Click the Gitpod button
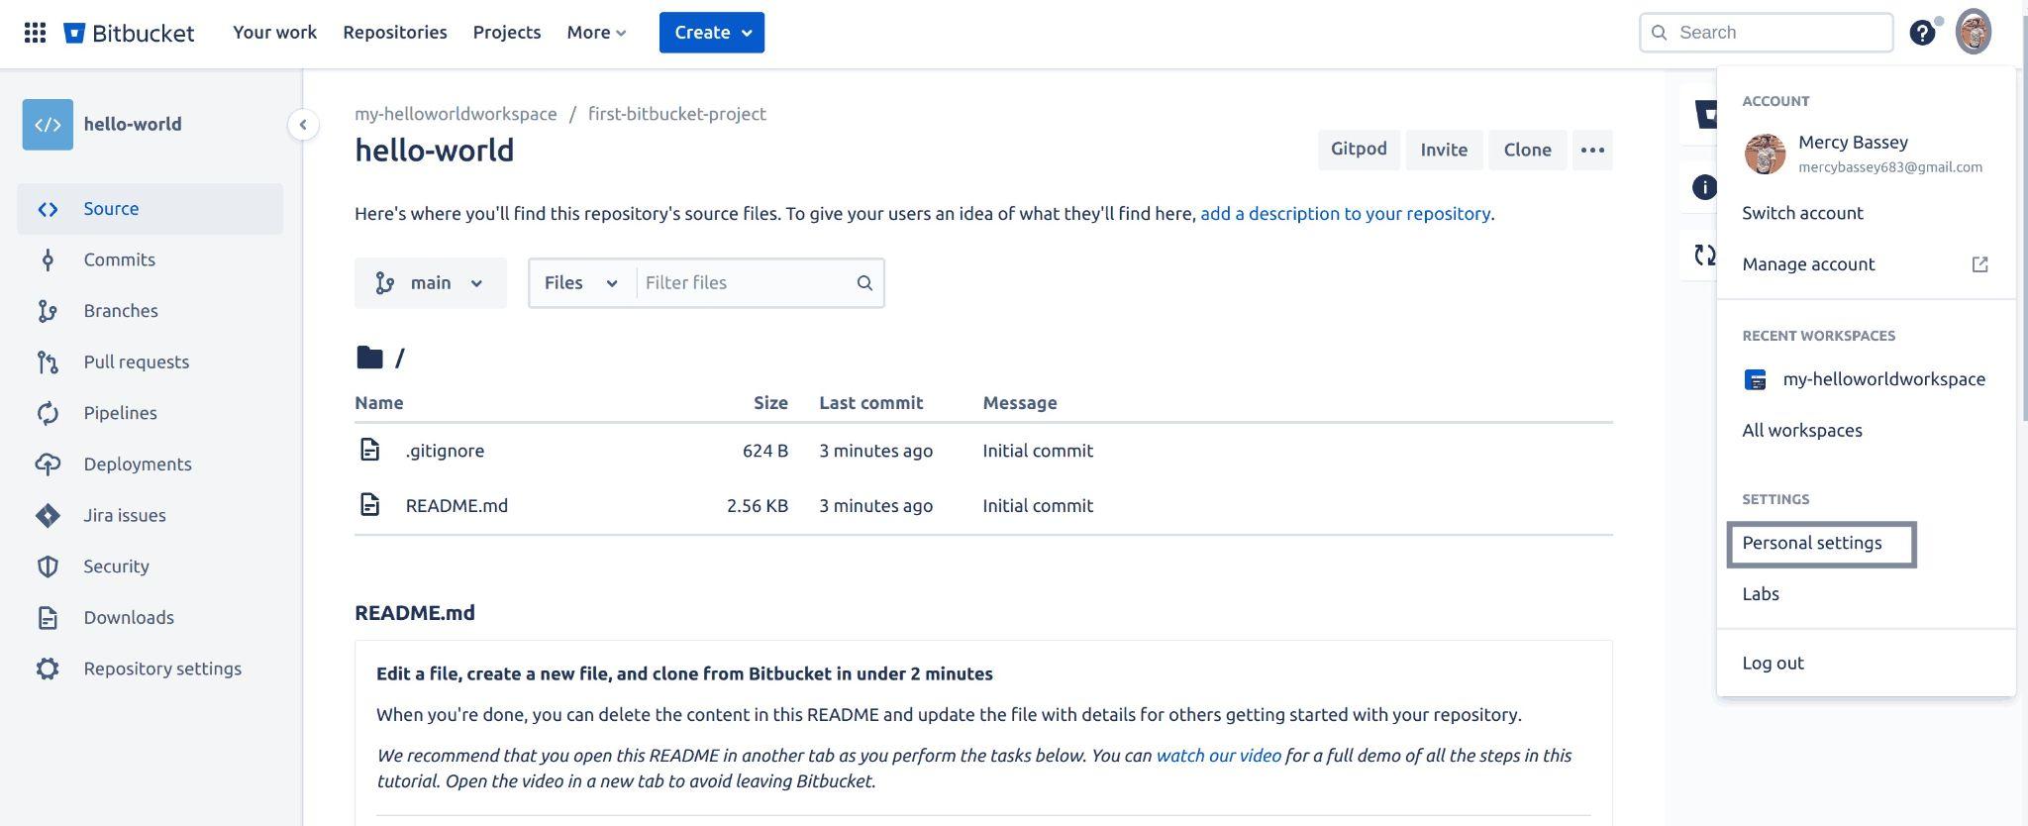Screen dimensions: 2028x826 (x=1359, y=150)
